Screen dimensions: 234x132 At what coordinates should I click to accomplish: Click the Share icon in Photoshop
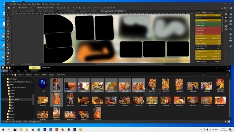point(231,8)
